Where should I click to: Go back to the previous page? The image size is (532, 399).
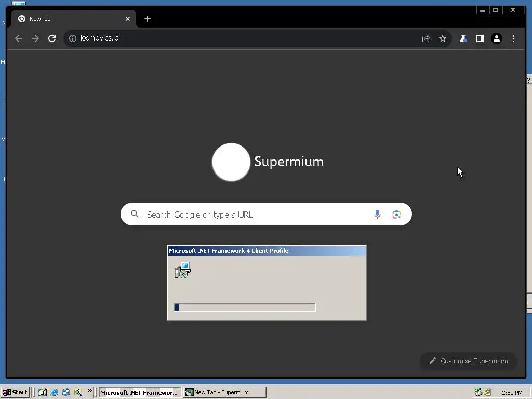(x=19, y=38)
